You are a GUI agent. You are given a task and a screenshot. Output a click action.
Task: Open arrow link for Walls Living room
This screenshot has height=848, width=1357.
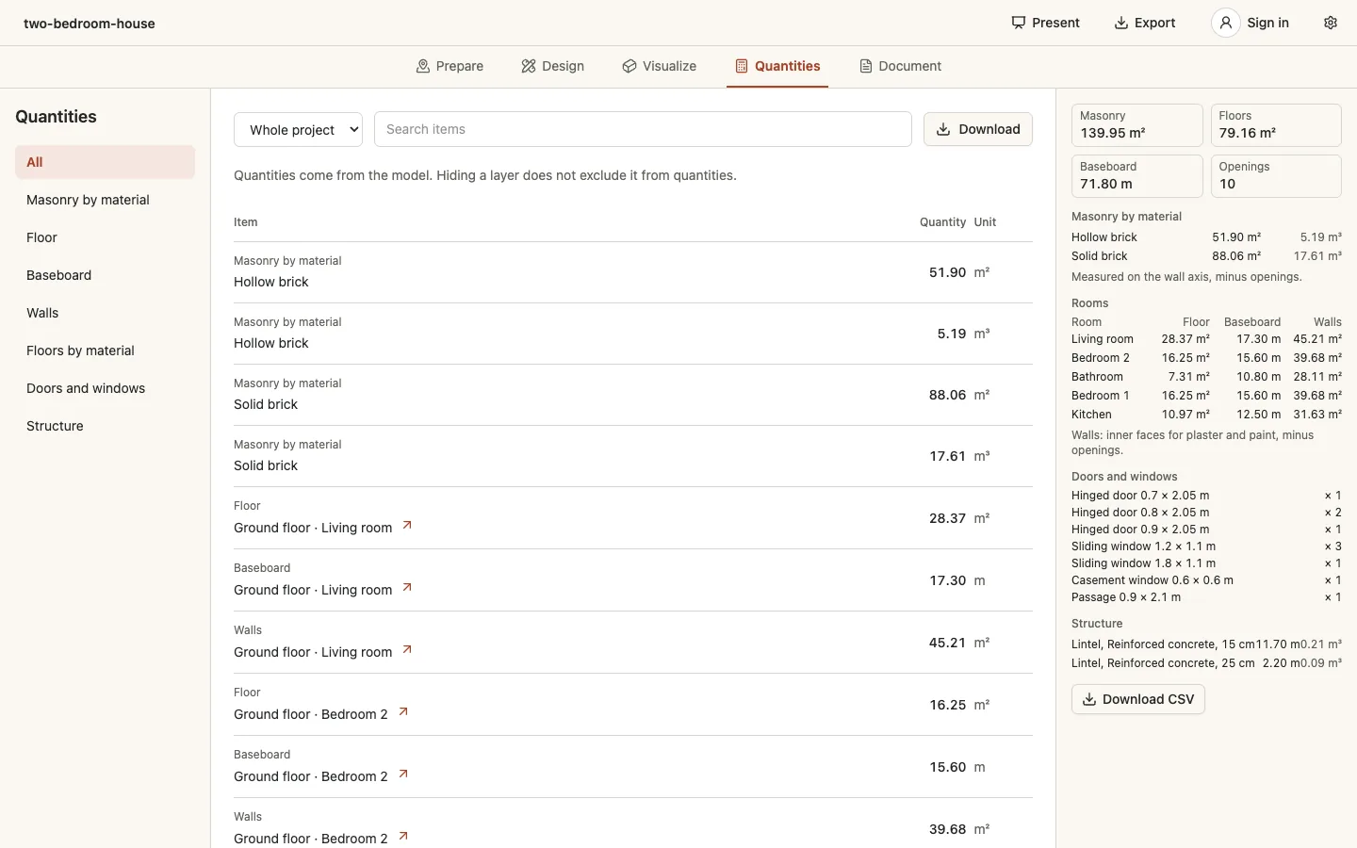click(x=407, y=650)
